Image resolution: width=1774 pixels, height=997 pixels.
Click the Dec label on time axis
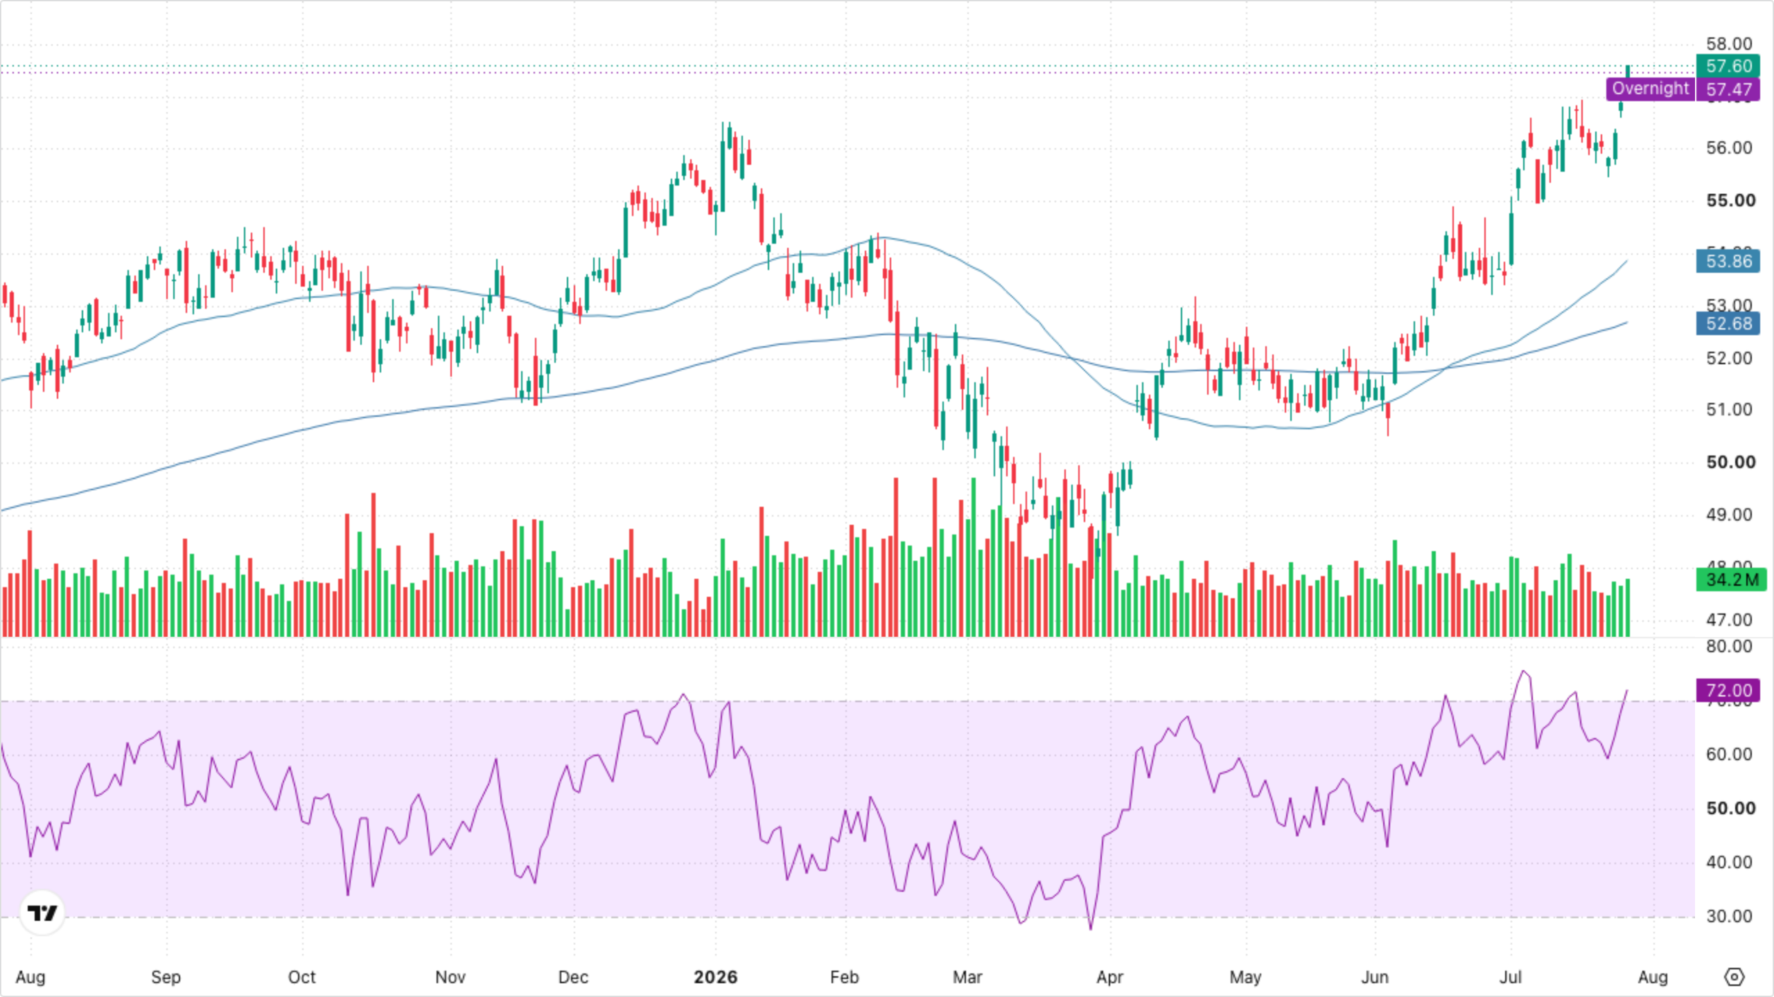pyautogui.click(x=573, y=977)
